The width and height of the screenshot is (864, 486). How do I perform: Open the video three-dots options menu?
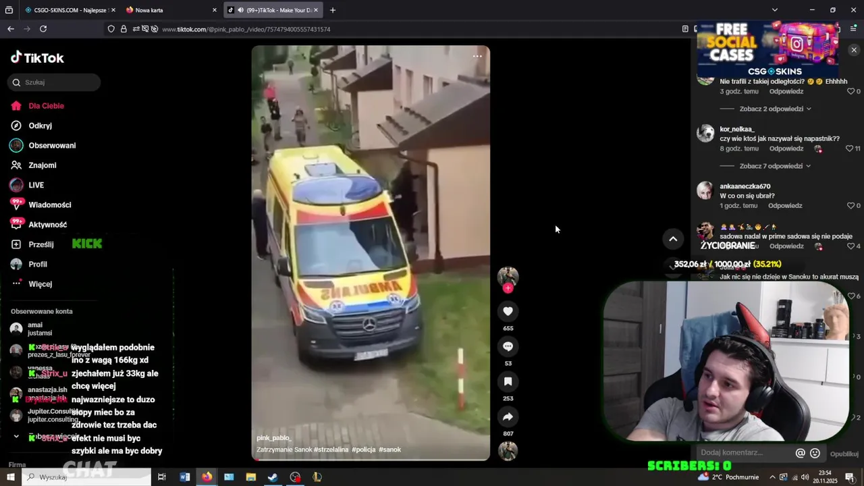(477, 56)
